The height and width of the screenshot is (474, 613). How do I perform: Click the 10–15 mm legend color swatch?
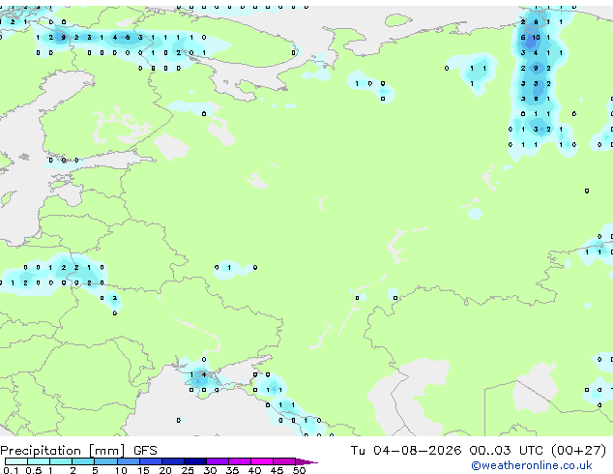[x=128, y=461]
